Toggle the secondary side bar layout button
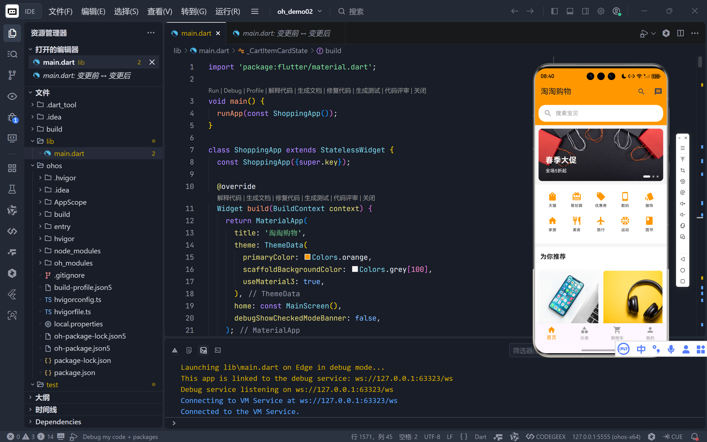The image size is (707, 442). tap(585, 11)
